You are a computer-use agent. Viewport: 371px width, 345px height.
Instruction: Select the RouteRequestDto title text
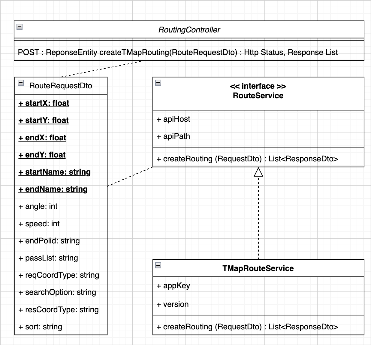click(x=61, y=86)
